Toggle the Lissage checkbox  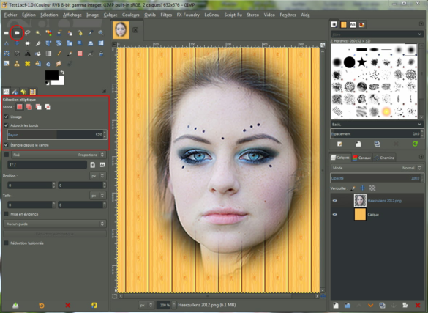pyautogui.click(x=6, y=117)
